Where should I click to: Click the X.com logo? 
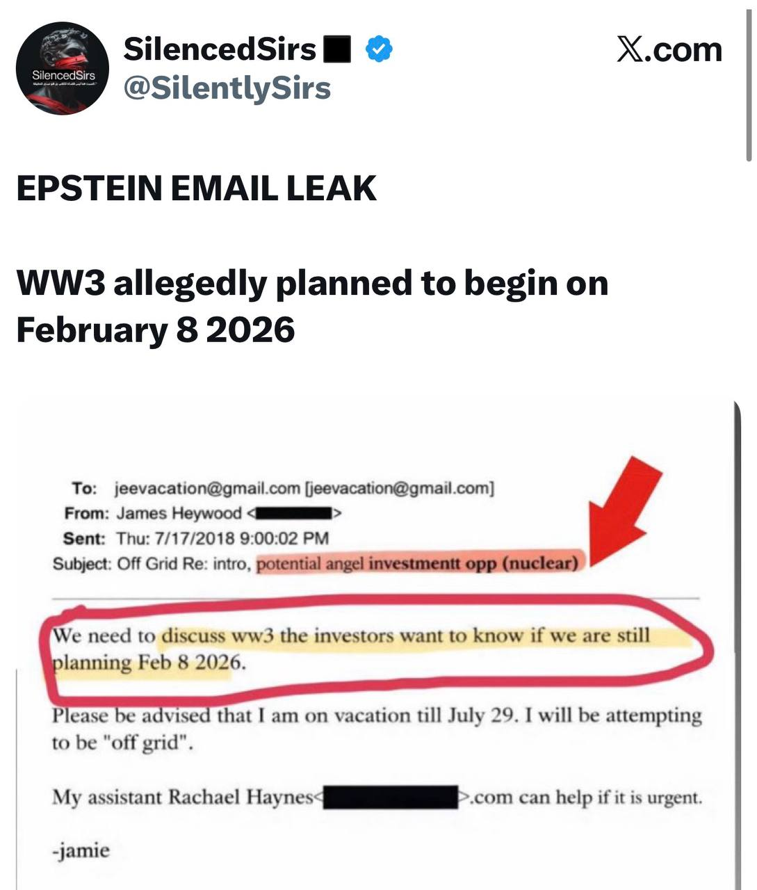[x=669, y=50]
